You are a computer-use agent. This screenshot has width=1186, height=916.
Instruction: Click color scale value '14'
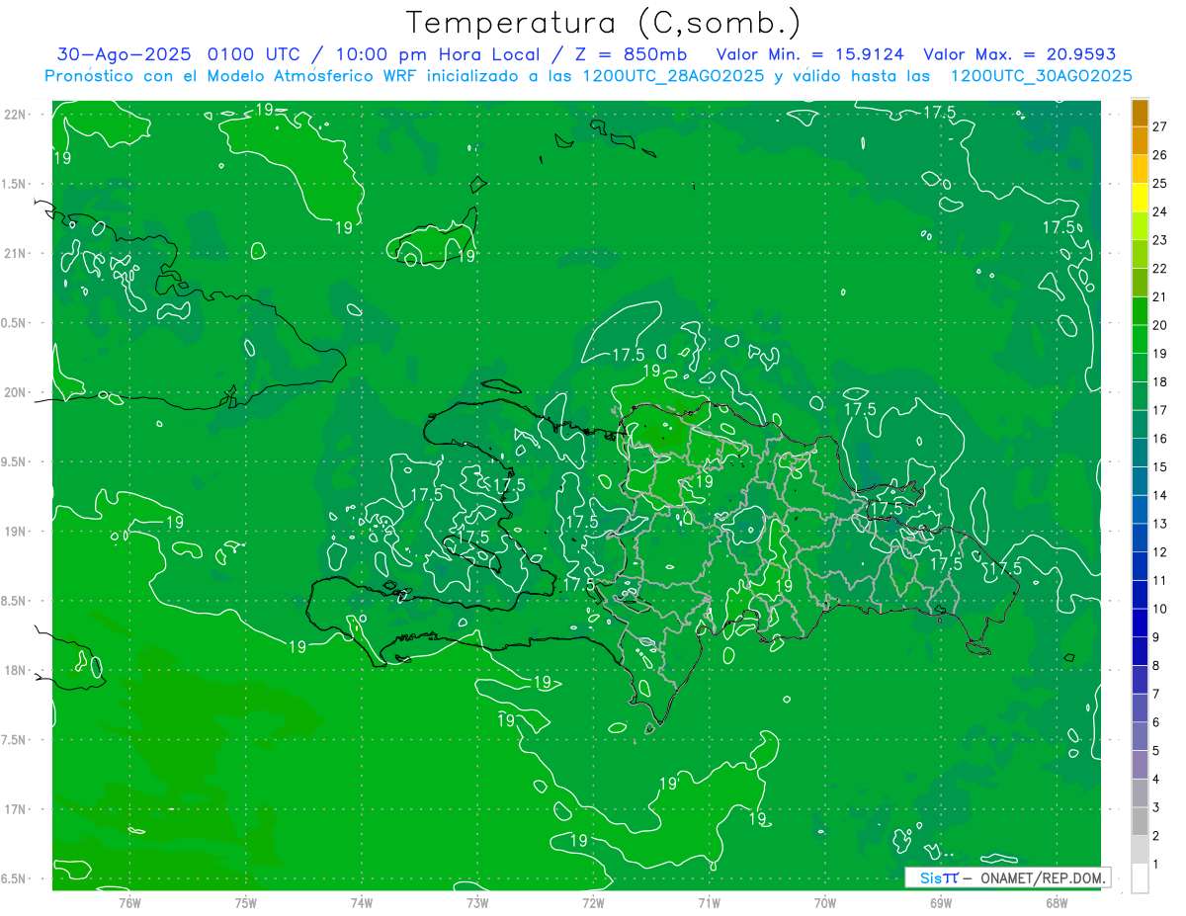tap(1159, 495)
